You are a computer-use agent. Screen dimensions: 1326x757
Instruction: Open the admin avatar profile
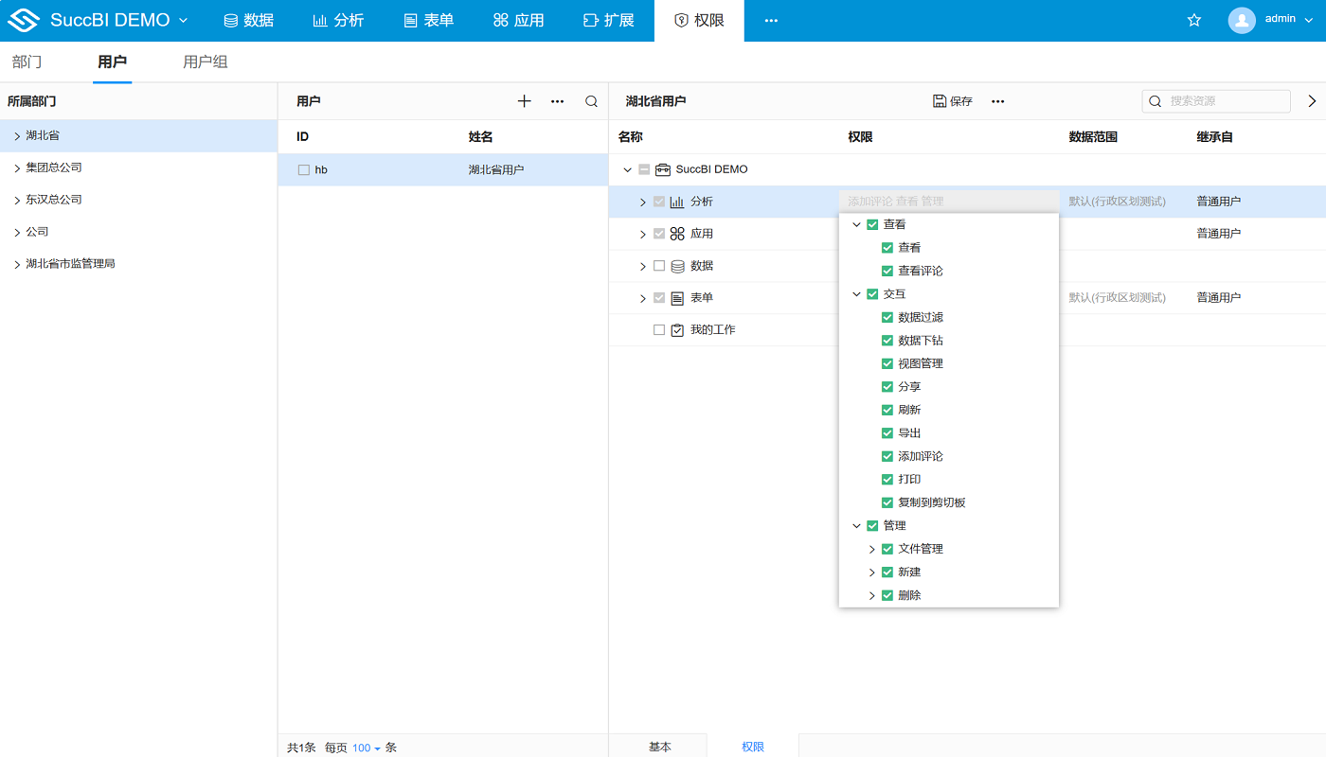[x=1242, y=20]
